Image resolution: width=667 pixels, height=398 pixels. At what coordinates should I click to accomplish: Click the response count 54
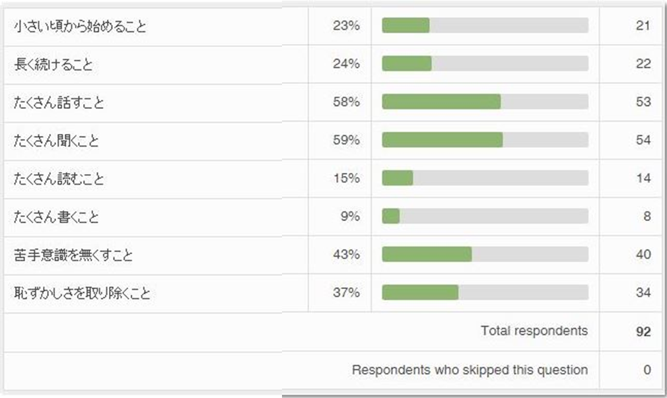point(643,140)
